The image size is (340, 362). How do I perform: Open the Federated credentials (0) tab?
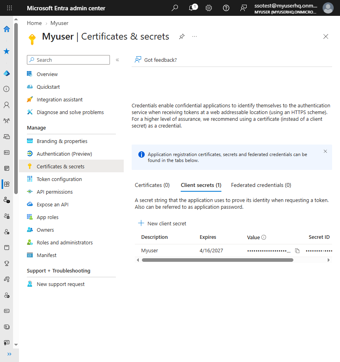coord(261,185)
